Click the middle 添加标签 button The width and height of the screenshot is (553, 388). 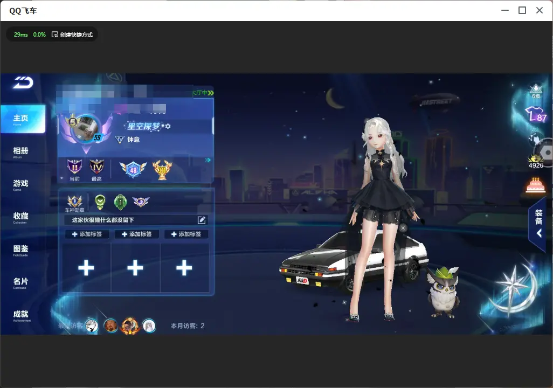(x=136, y=234)
